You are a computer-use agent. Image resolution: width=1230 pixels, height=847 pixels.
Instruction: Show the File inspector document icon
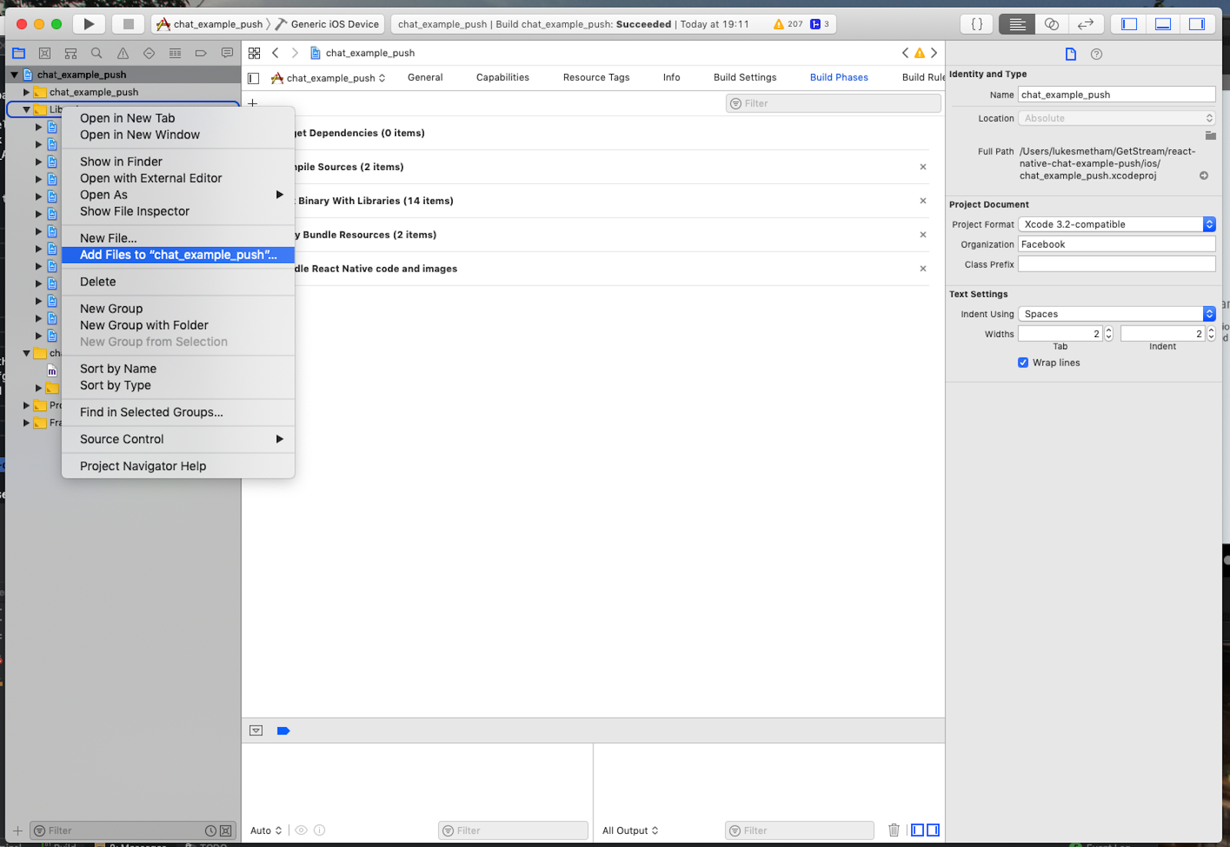coord(1070,54)
